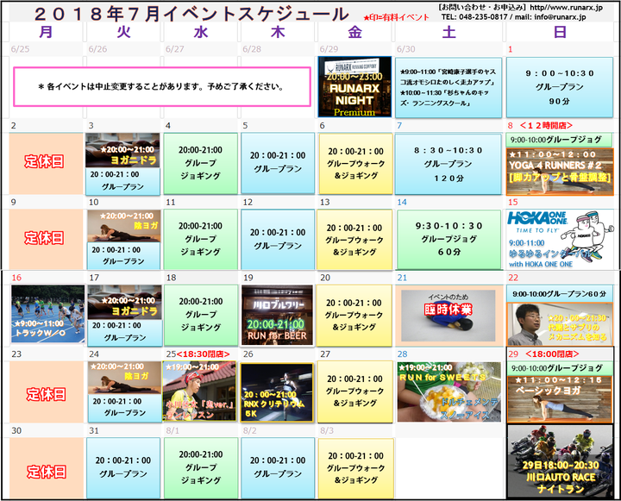
Task: Click the July 29 9:00-10:00グループジョグ bar
Action: click(x=560, y=368)
